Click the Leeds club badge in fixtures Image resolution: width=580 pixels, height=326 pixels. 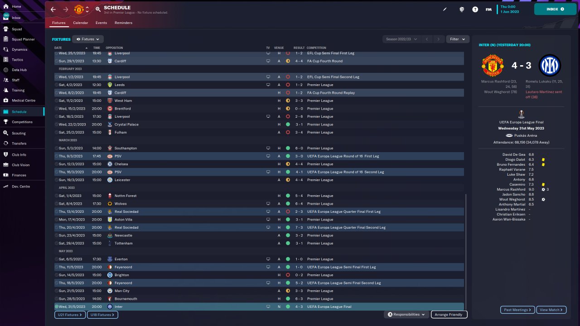pyautogui.click(x=110, y=85)
